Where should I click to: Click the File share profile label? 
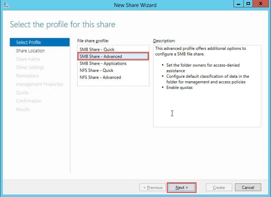pyautogui.click(x=93, y=41)
